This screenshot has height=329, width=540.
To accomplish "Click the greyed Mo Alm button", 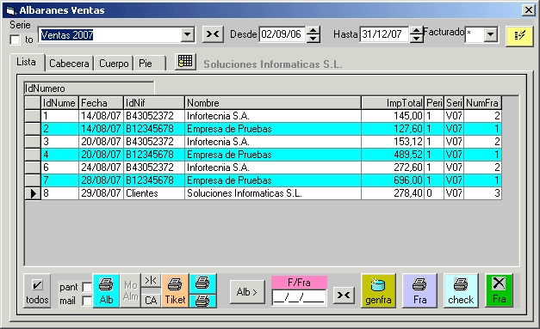I will (x=131, y=290).
